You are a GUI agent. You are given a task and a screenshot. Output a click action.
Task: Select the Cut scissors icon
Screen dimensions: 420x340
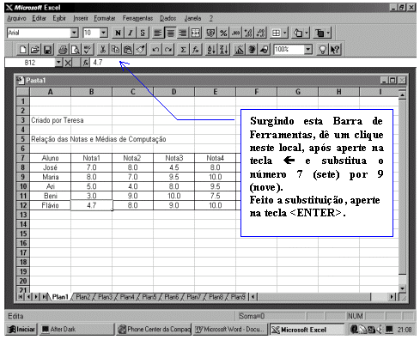click(x=102, y=50)
